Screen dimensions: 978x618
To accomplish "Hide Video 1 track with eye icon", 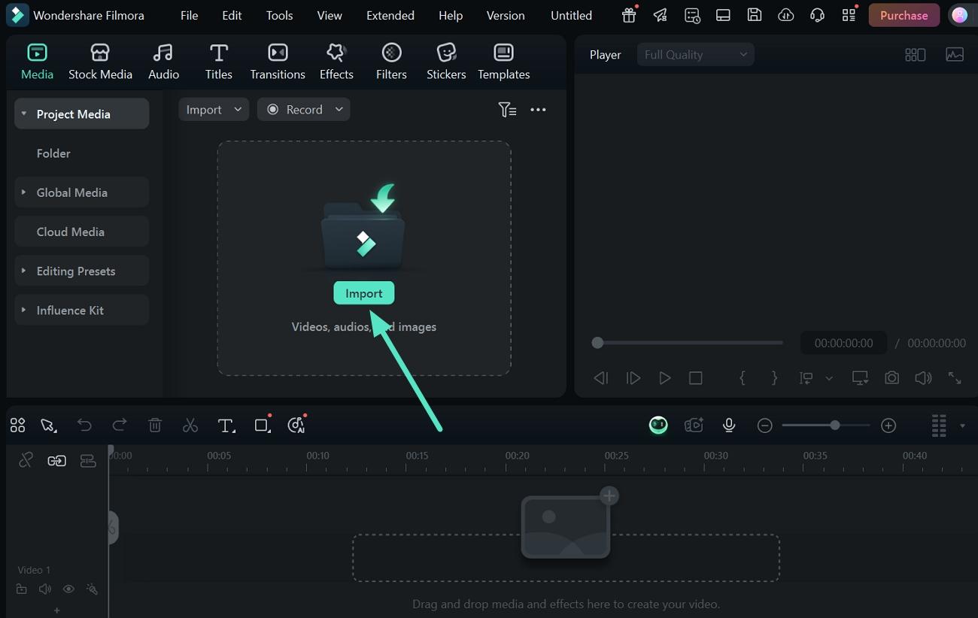I will [x=68, y=589].
